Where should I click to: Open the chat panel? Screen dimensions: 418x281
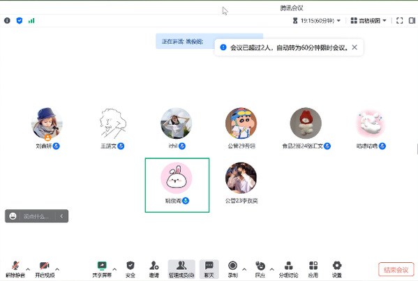pos(209,269)
